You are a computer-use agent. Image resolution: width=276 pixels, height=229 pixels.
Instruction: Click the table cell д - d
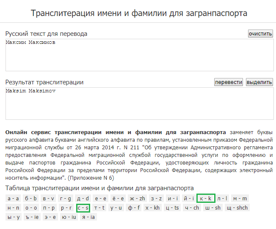[83, 199]
